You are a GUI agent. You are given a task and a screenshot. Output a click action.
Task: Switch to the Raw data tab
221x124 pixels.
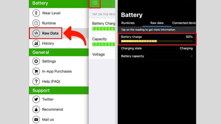(157, 23)
